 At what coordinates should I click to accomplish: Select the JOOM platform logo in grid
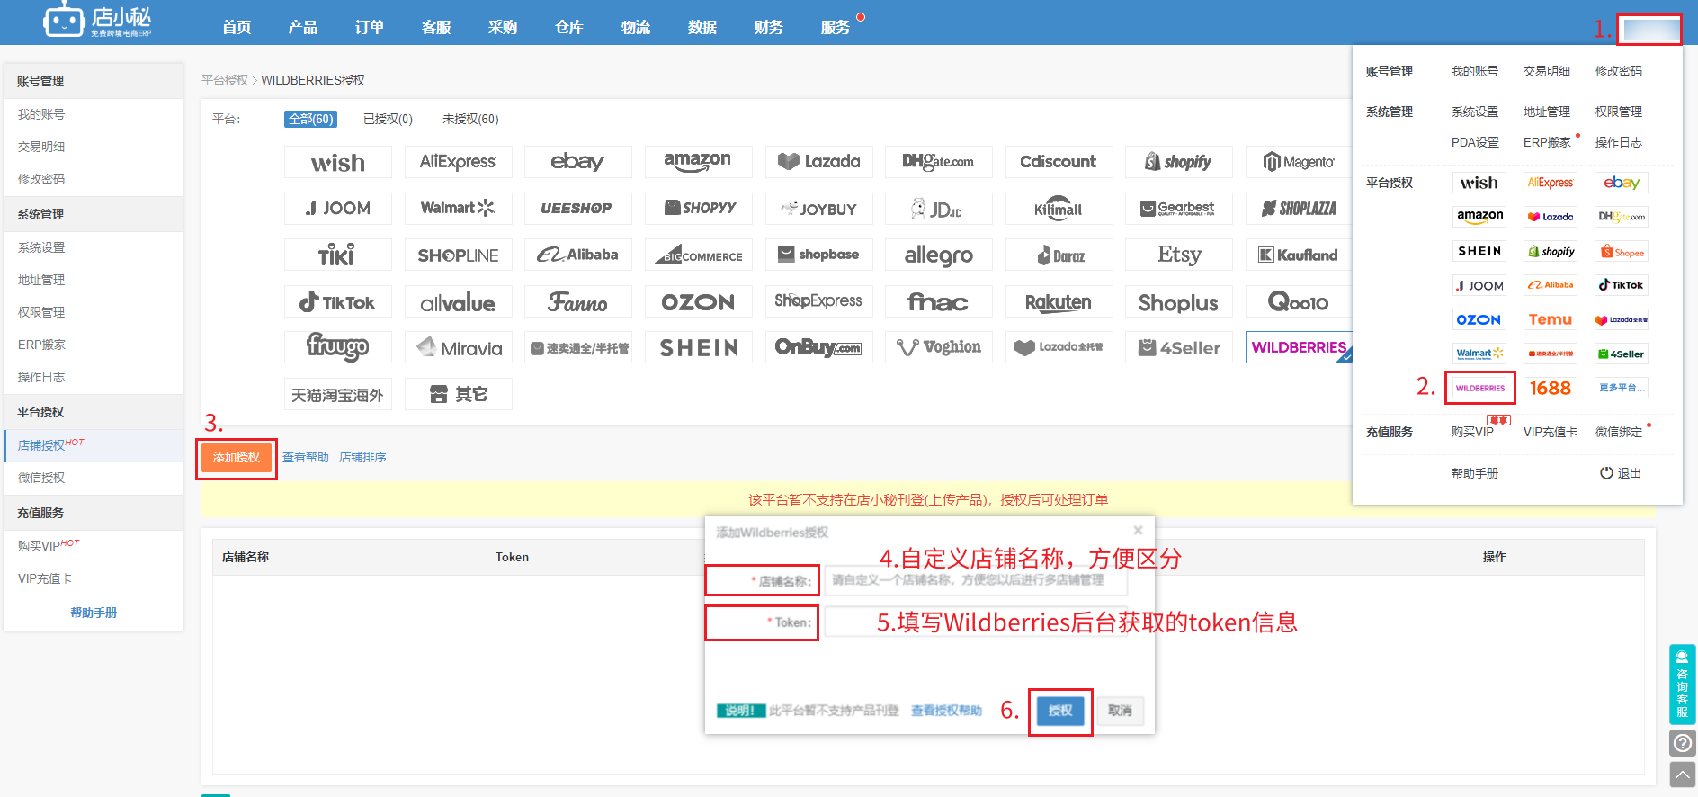coord(338,209)
